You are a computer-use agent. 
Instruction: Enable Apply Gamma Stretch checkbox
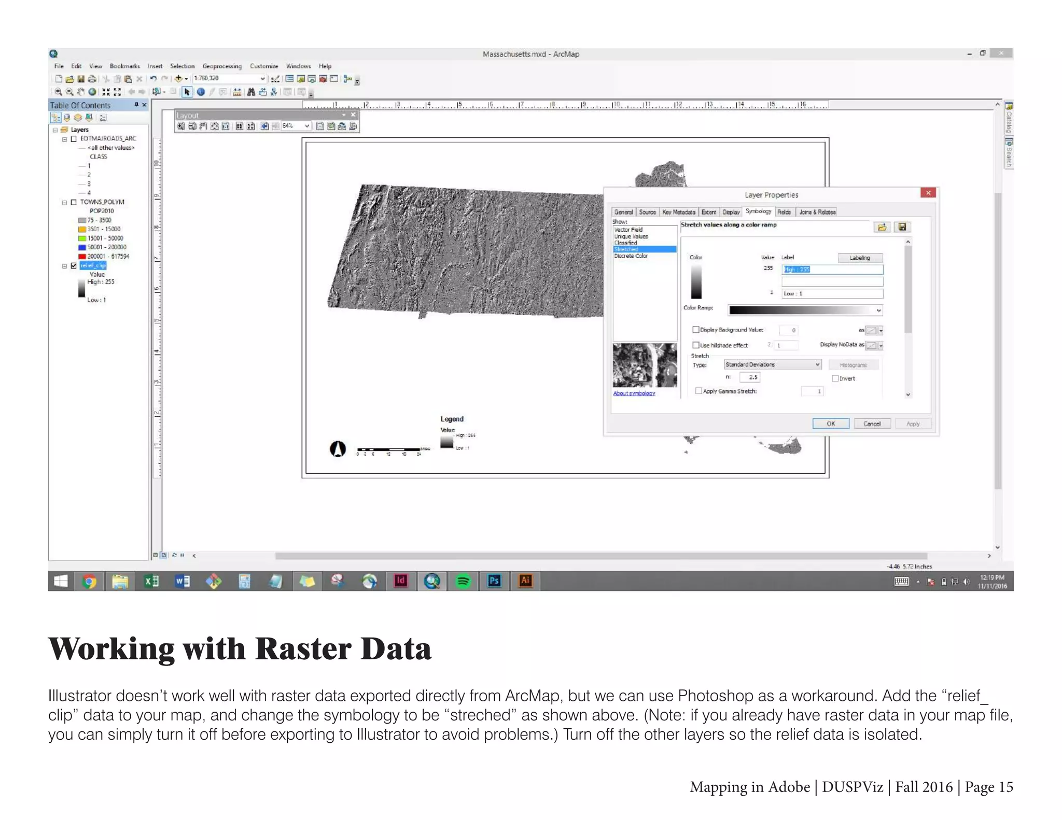click(x=698, y=391)
